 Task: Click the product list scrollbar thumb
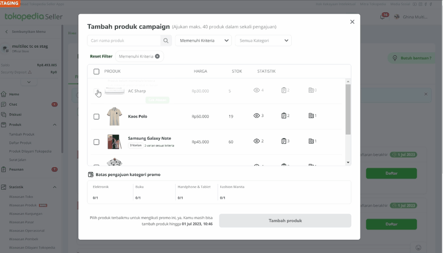click(348, 109)
